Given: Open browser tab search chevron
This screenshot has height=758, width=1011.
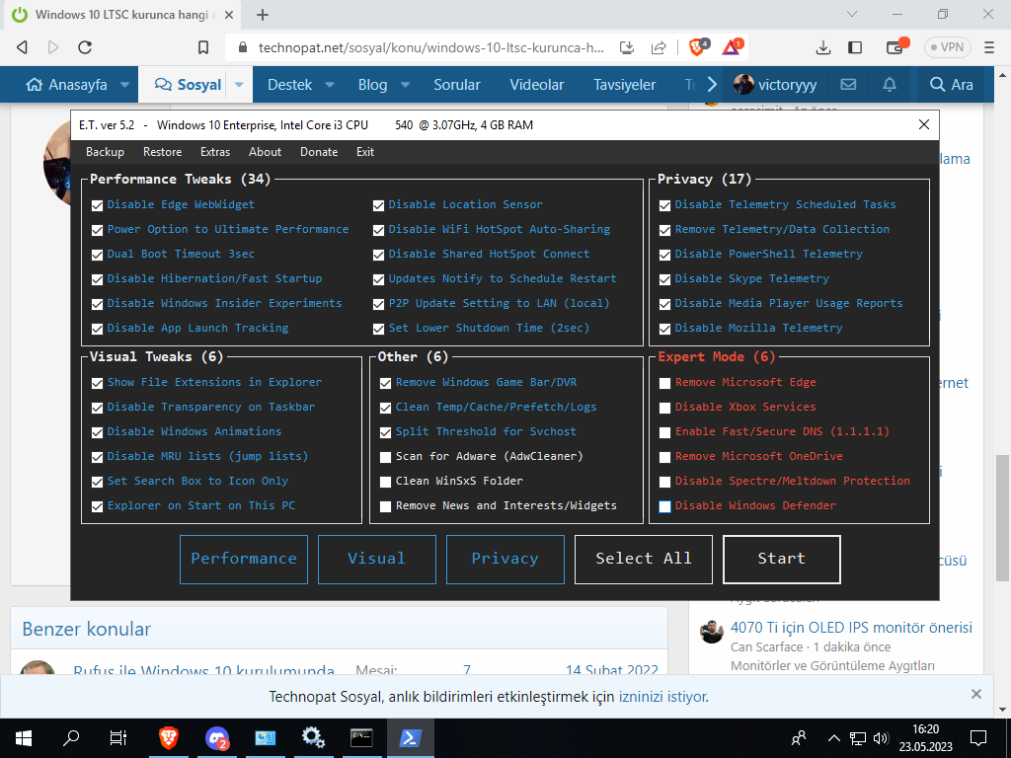Looking at the screenshot, I should point(852,14).
